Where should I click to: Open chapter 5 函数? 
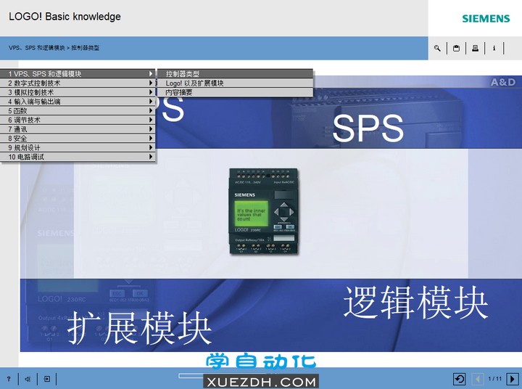[78, 110]
